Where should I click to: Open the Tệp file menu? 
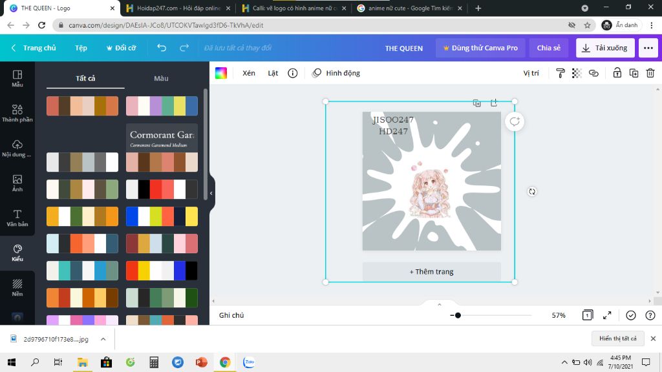point(81,48)
